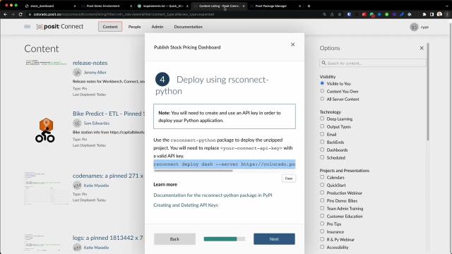The height and width of the screenshot is (254, 452).
Task: Click the Back button in the dialog
Action: click(174, 239)
